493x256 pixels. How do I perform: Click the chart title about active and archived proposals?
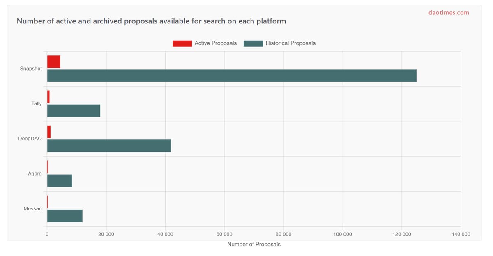pos(151,21)
